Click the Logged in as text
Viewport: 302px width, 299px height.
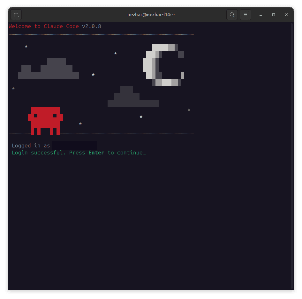(x=31, y=146)
